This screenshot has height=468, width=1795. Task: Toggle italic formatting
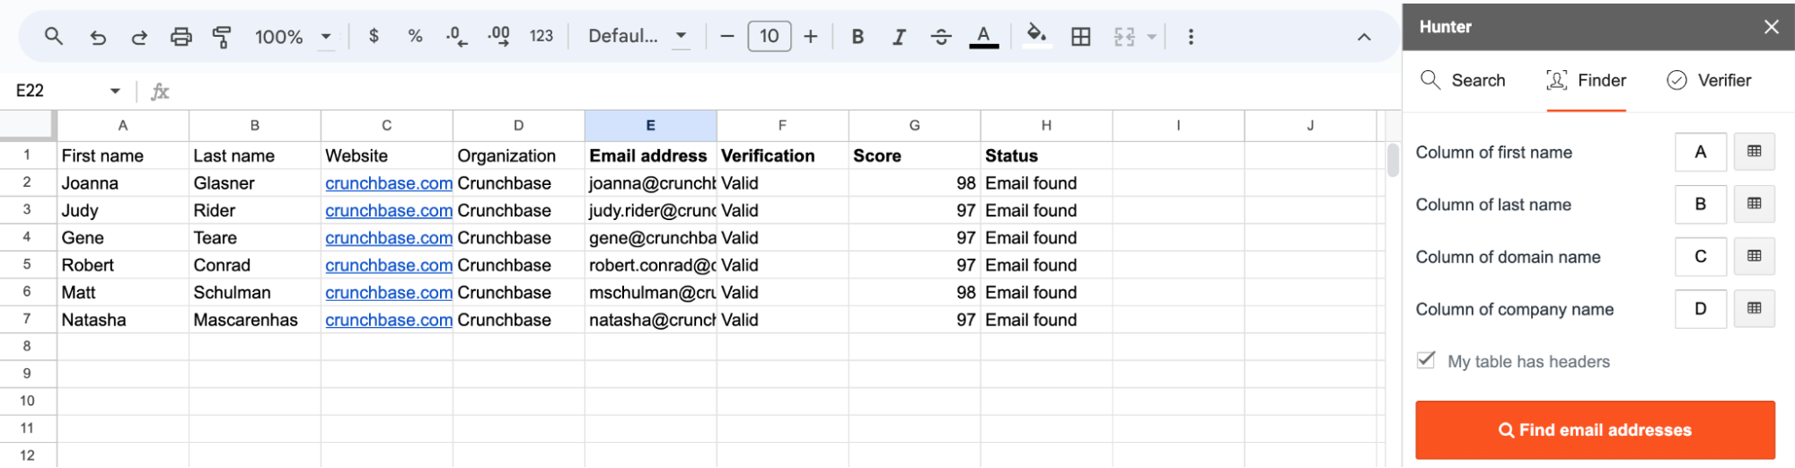click(x=899, y=37)
